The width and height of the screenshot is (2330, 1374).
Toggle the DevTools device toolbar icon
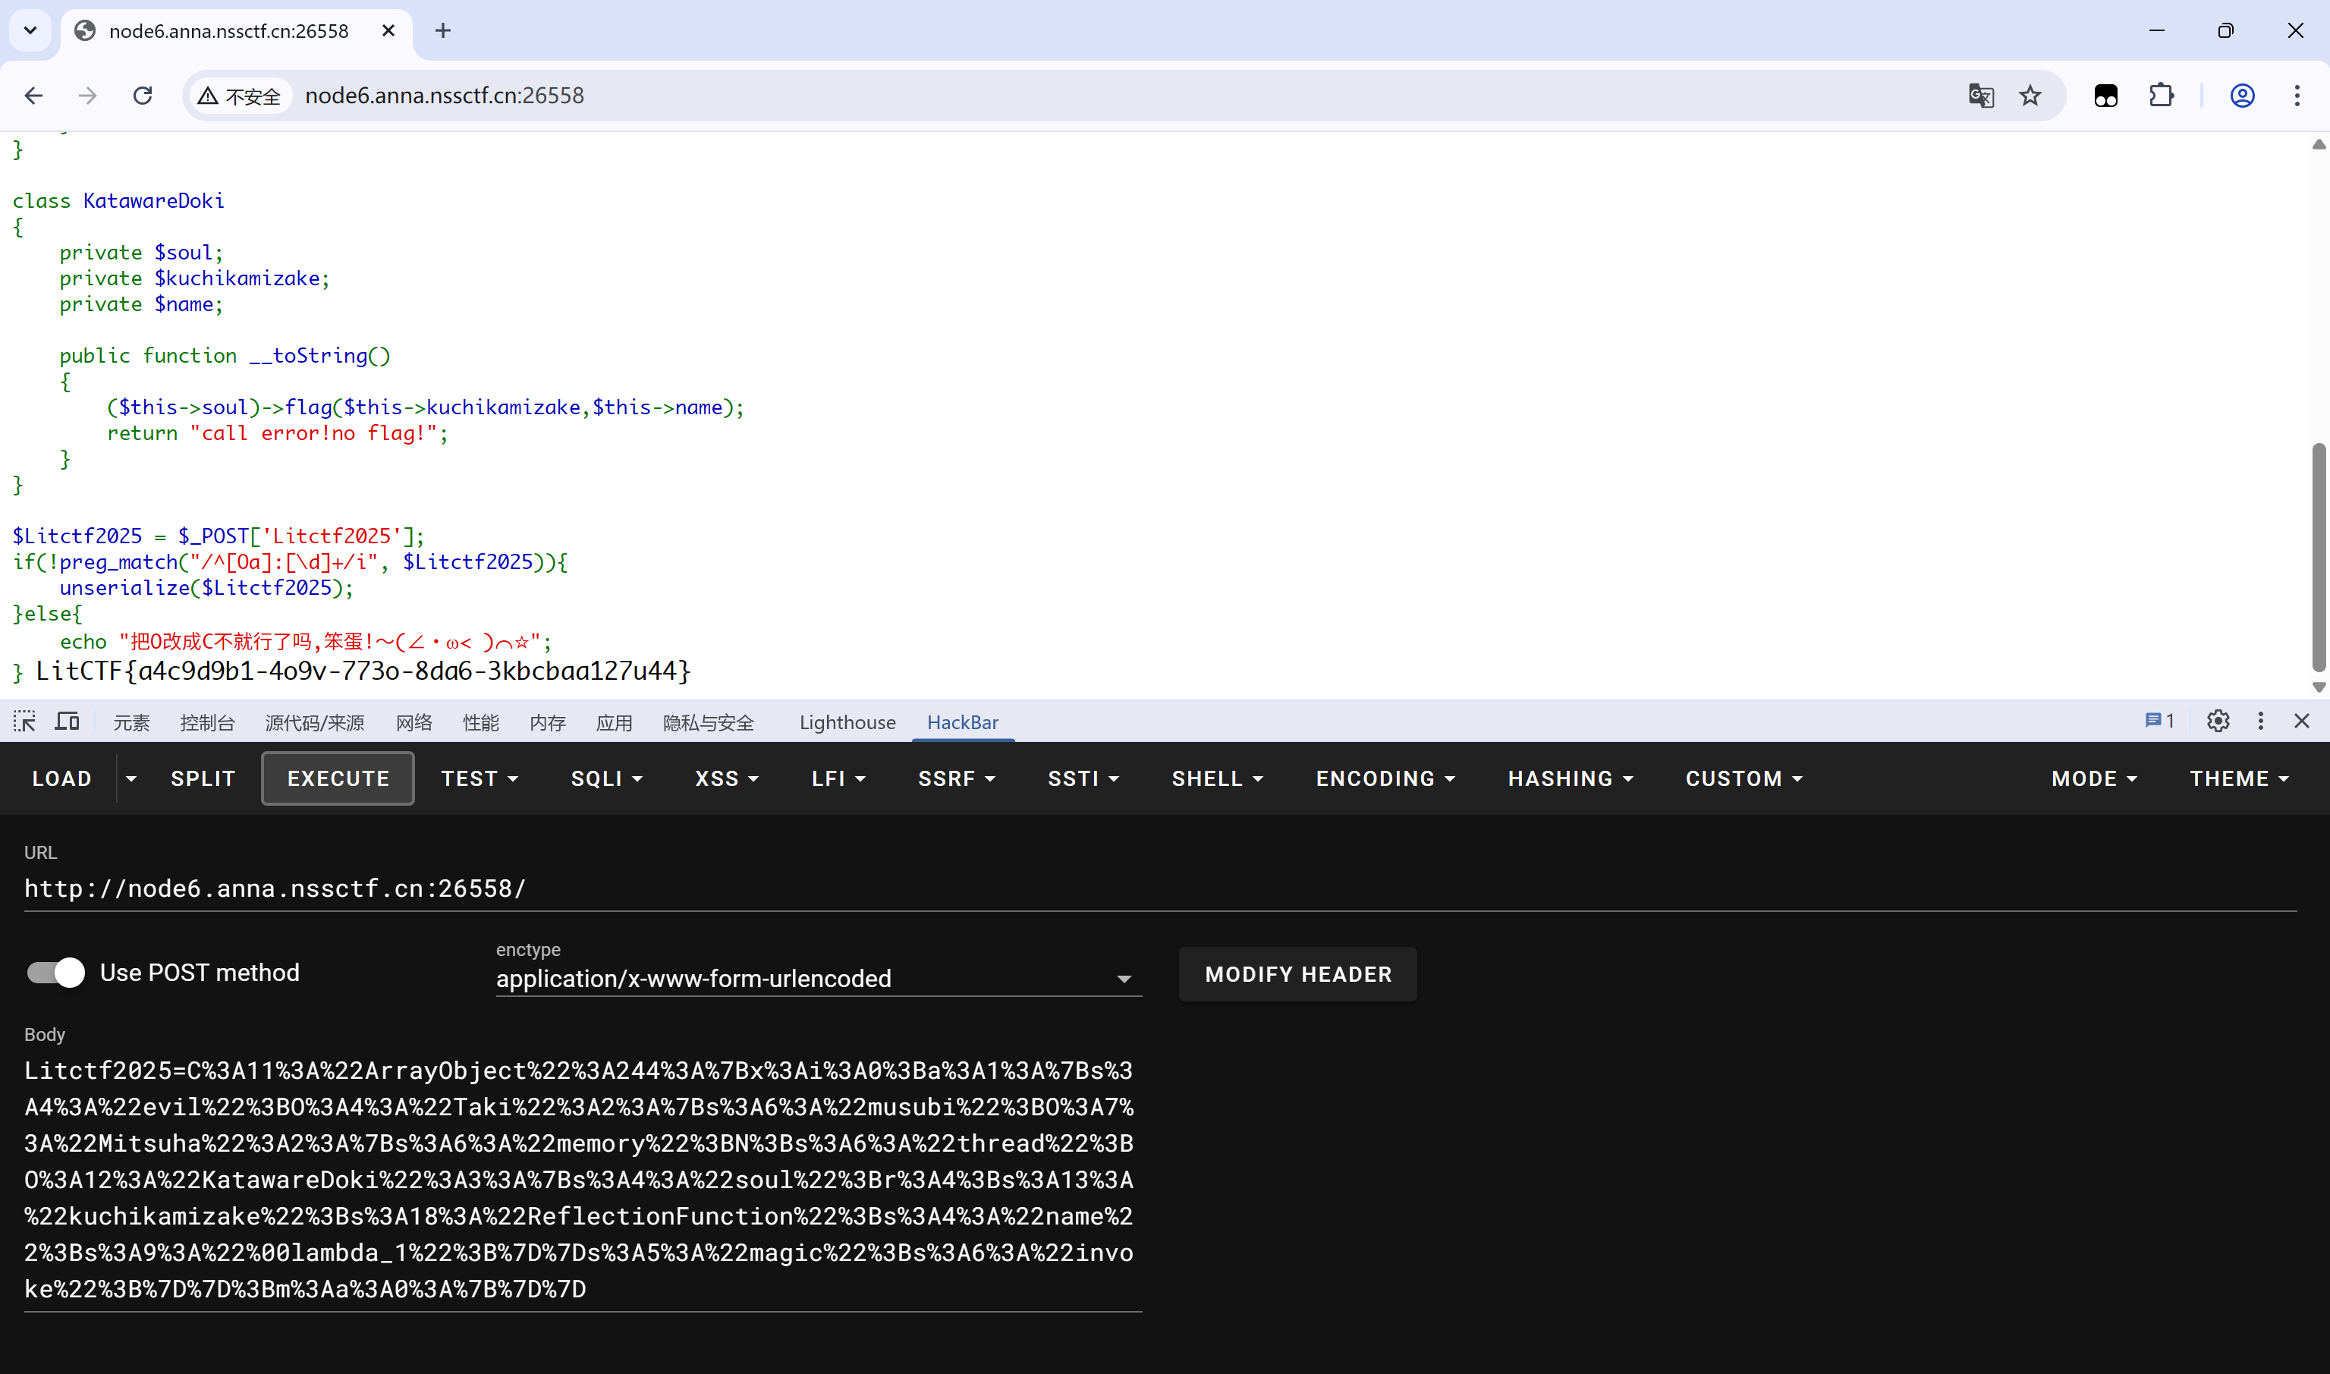tap(68, 722)
